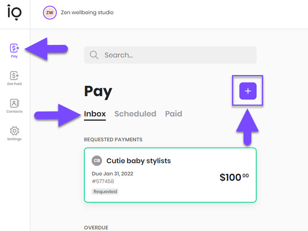Open Settings gear in sidebar

click(x=14, y=131)
